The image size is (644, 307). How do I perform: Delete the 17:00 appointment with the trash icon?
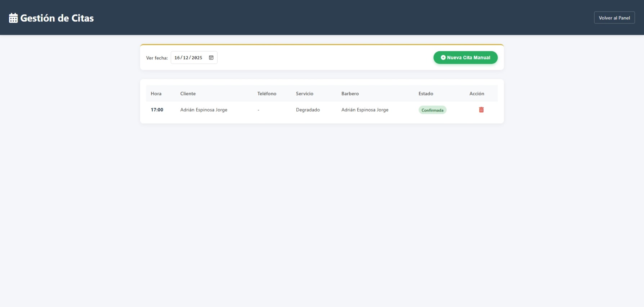pos(481,110)
